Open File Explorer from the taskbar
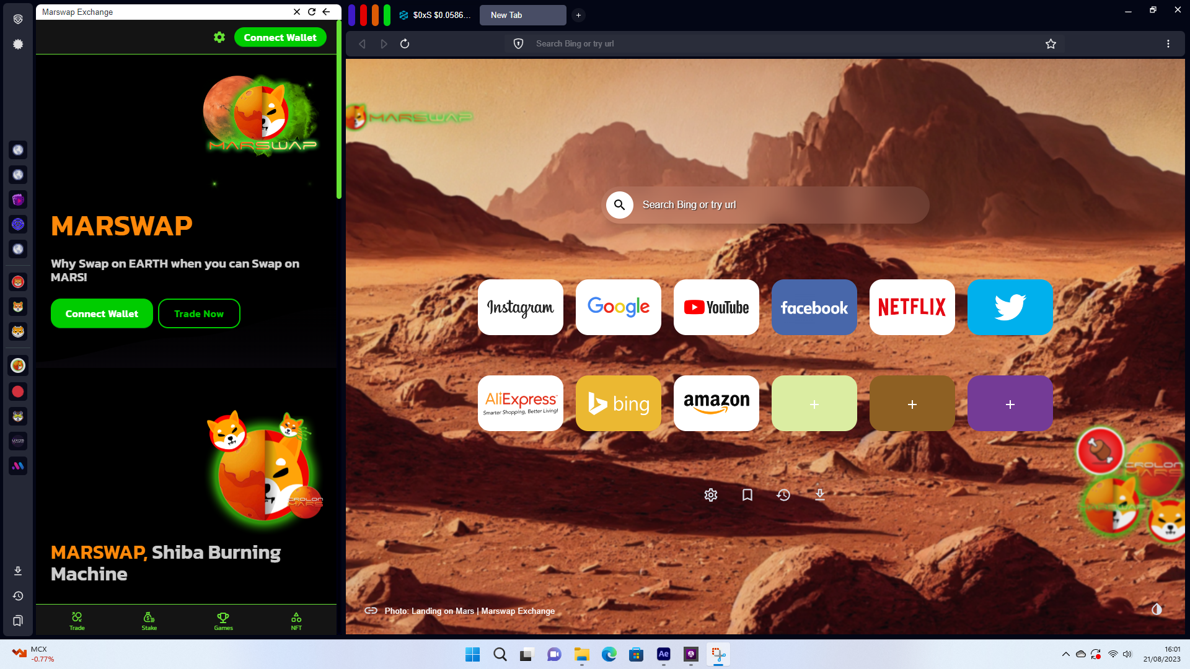 pyautogui.click(x=581, y=654)
